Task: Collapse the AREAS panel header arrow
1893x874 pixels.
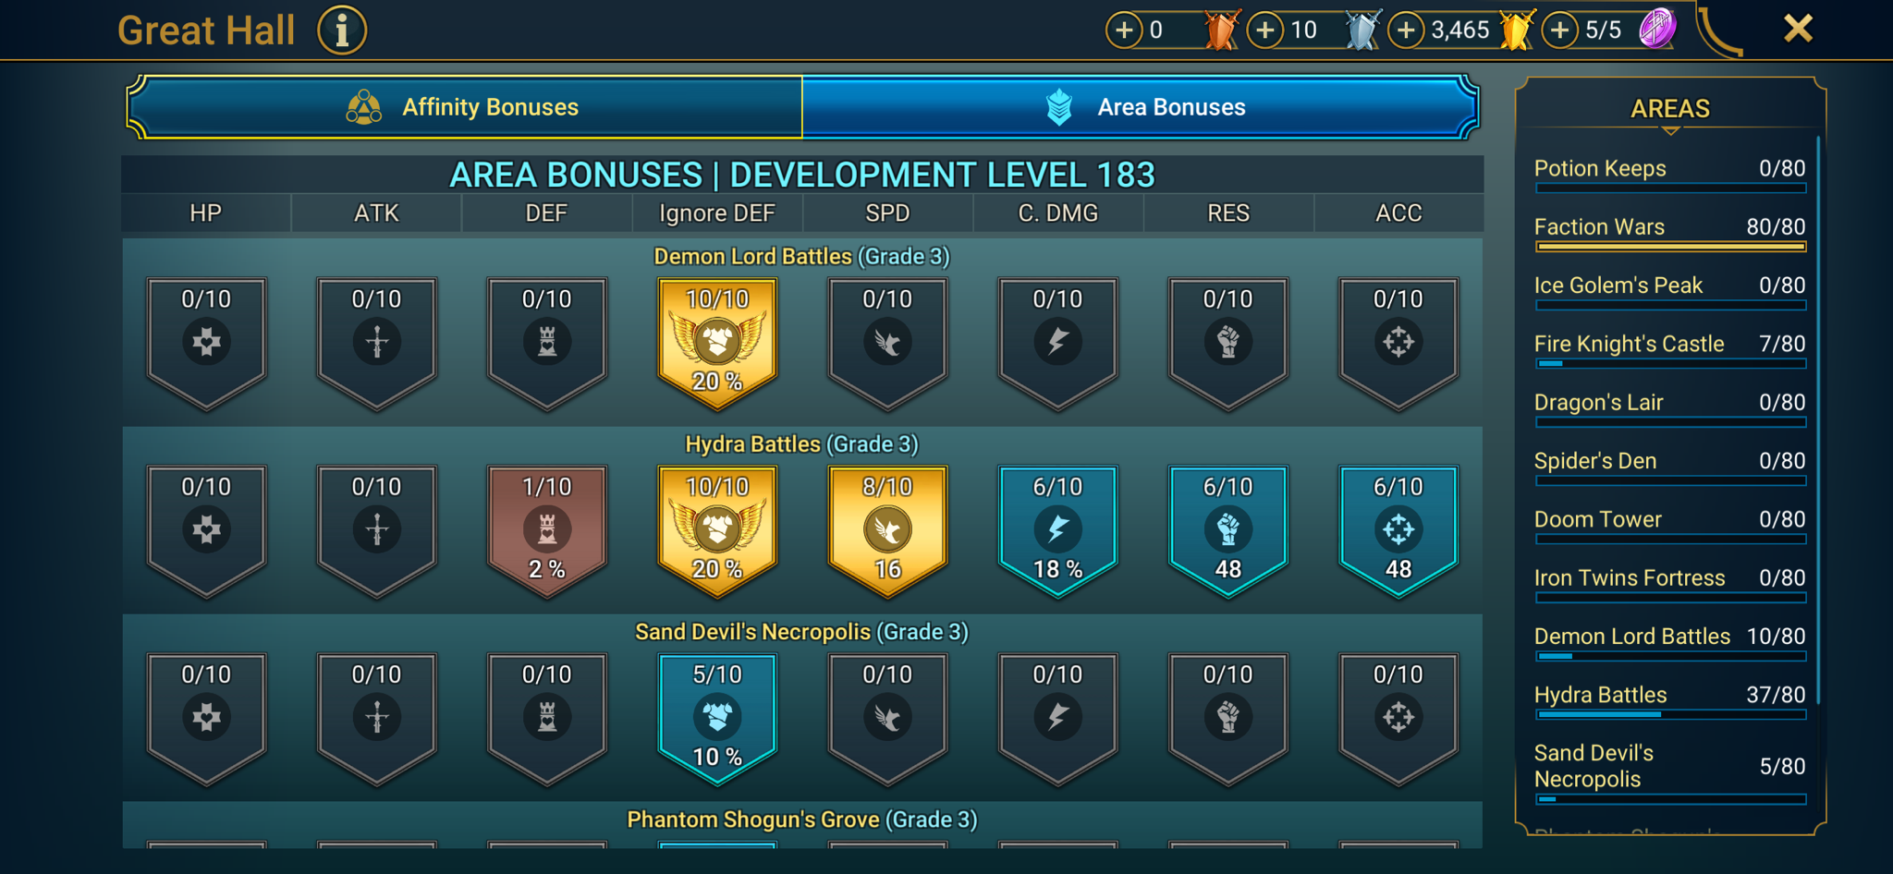Action: click(1670, 131)
